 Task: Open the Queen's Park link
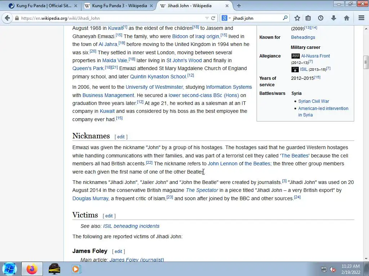[88, 69]
